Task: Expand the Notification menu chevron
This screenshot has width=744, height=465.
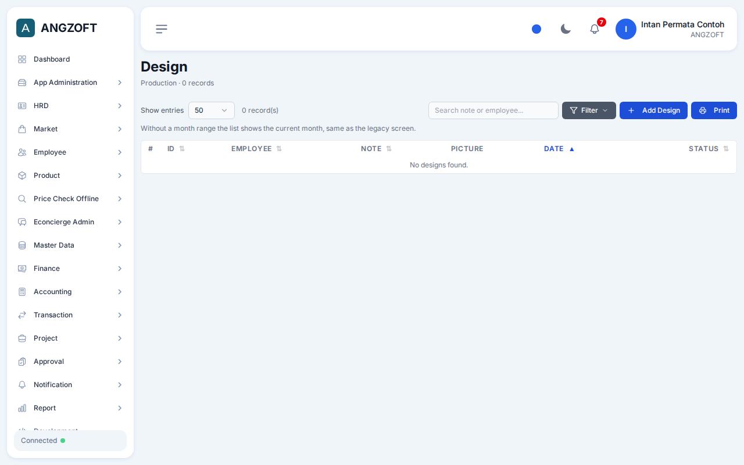Action: [120, 385]
